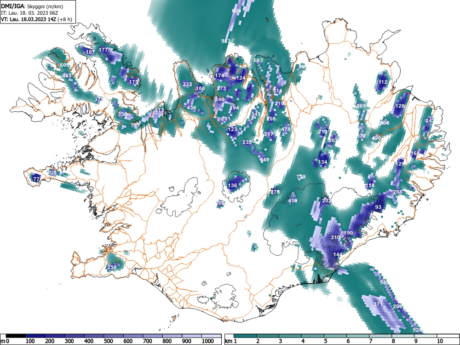Click visibility value 144 on the map

(x=338, y=254)
